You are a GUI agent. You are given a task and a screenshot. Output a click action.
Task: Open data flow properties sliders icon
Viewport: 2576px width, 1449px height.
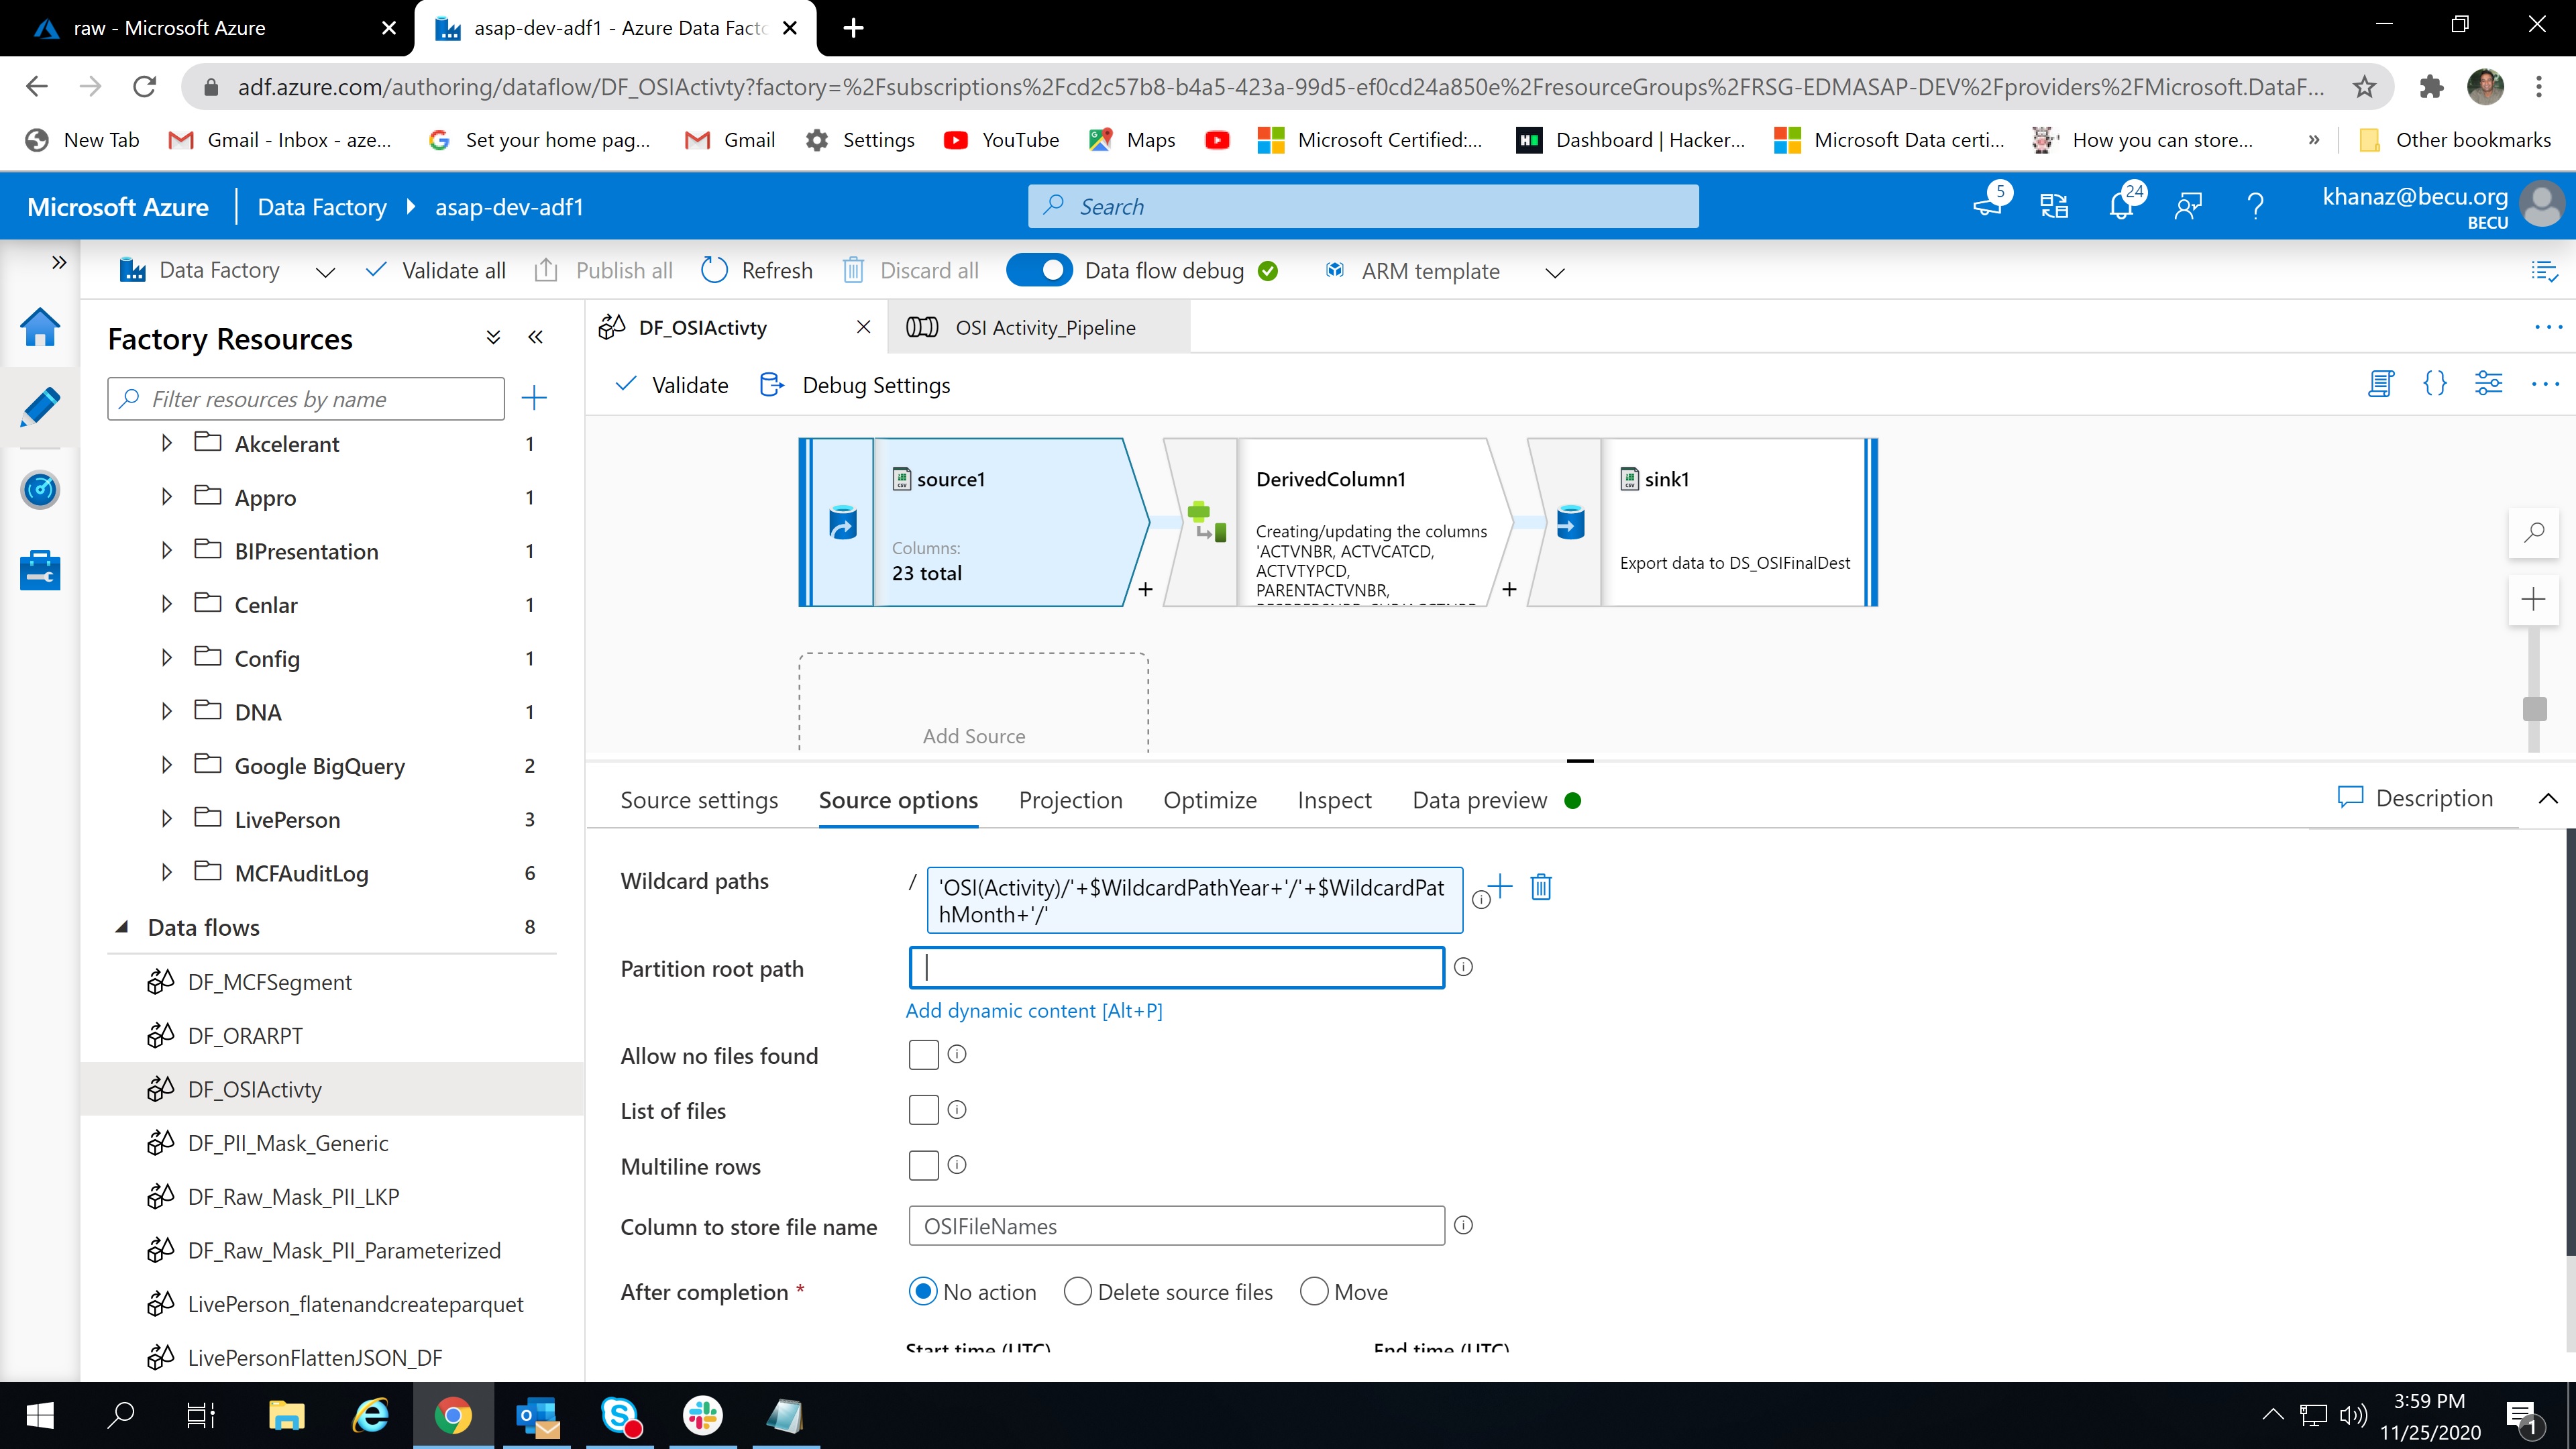click(2488, 383)
